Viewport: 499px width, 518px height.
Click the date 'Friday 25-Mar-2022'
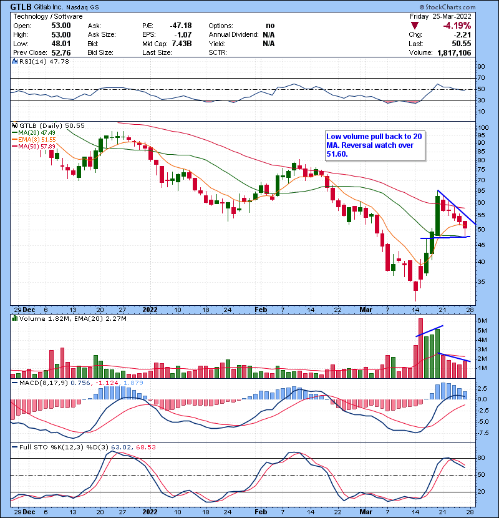point(440,16)
